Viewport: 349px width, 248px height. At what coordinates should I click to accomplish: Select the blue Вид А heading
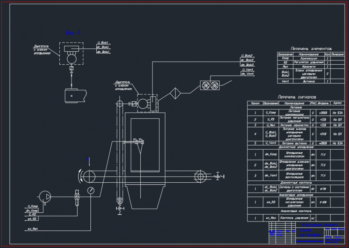(x=73, y=33)
